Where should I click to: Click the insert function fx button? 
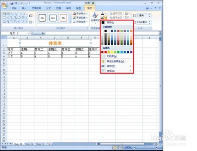43,33
